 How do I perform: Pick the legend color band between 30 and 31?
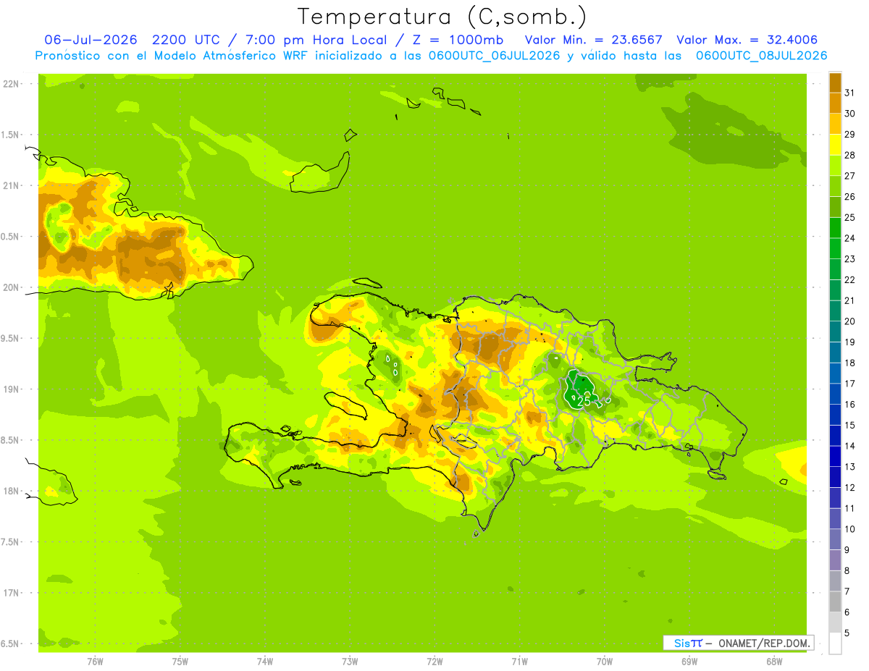coord(835,103)
